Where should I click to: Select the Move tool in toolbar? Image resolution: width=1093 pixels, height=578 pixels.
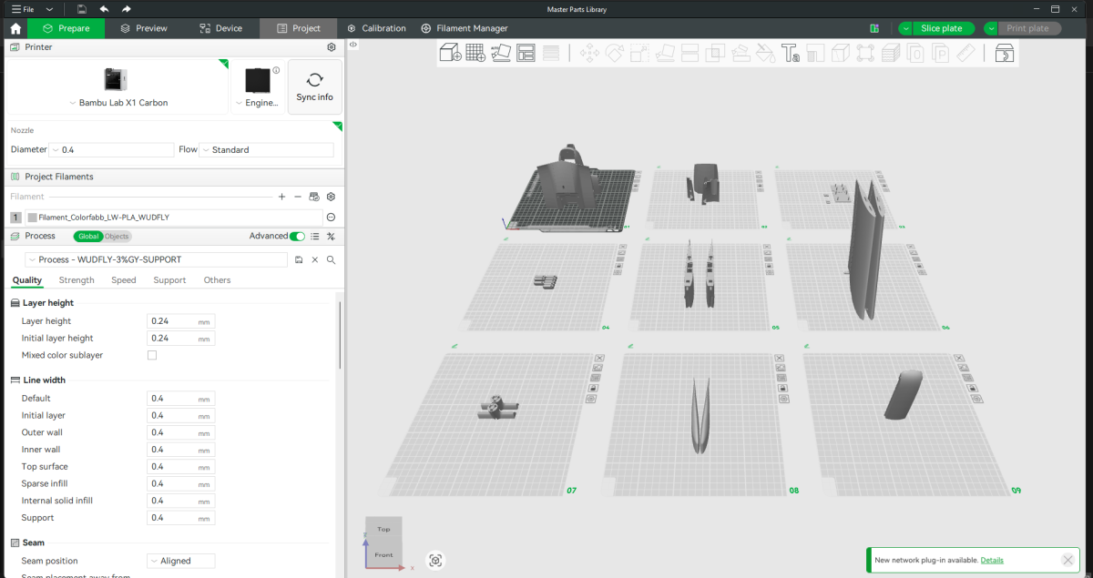coord(589,54)
